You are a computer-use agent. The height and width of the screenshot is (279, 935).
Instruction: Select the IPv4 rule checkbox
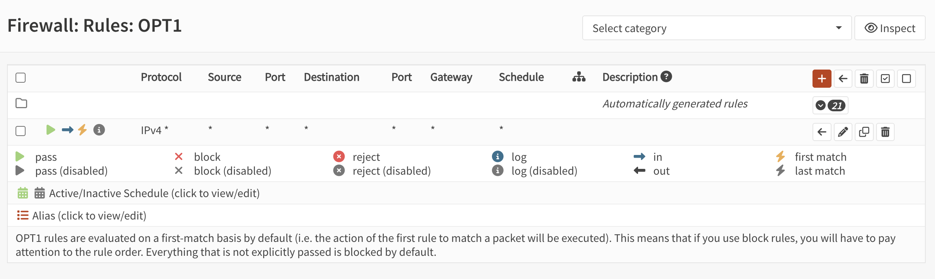21,131
